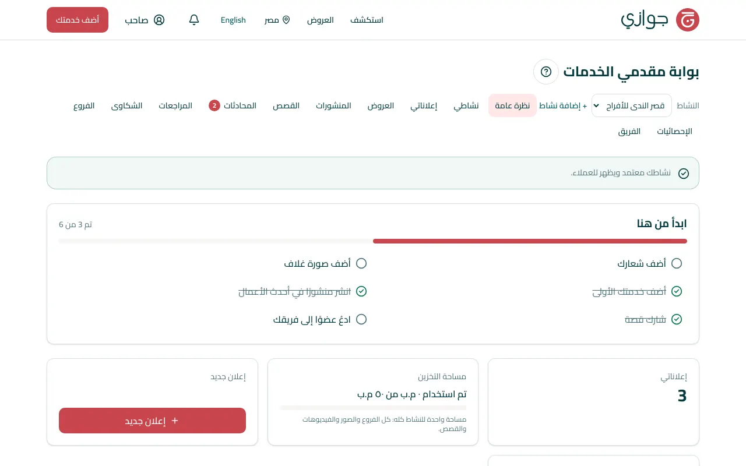Screen dimensions: 746x466
Task: Open the المنشورات tab
Action: coord(333,105)
